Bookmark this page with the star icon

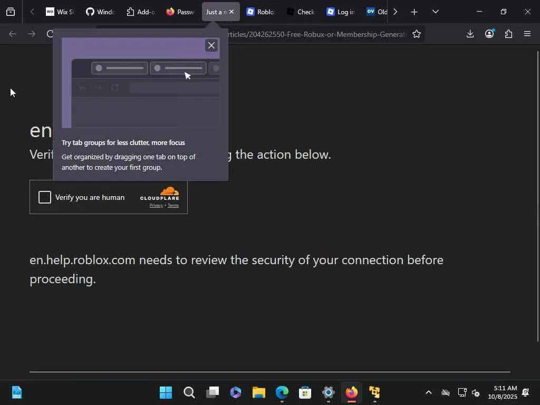point(417,34)
